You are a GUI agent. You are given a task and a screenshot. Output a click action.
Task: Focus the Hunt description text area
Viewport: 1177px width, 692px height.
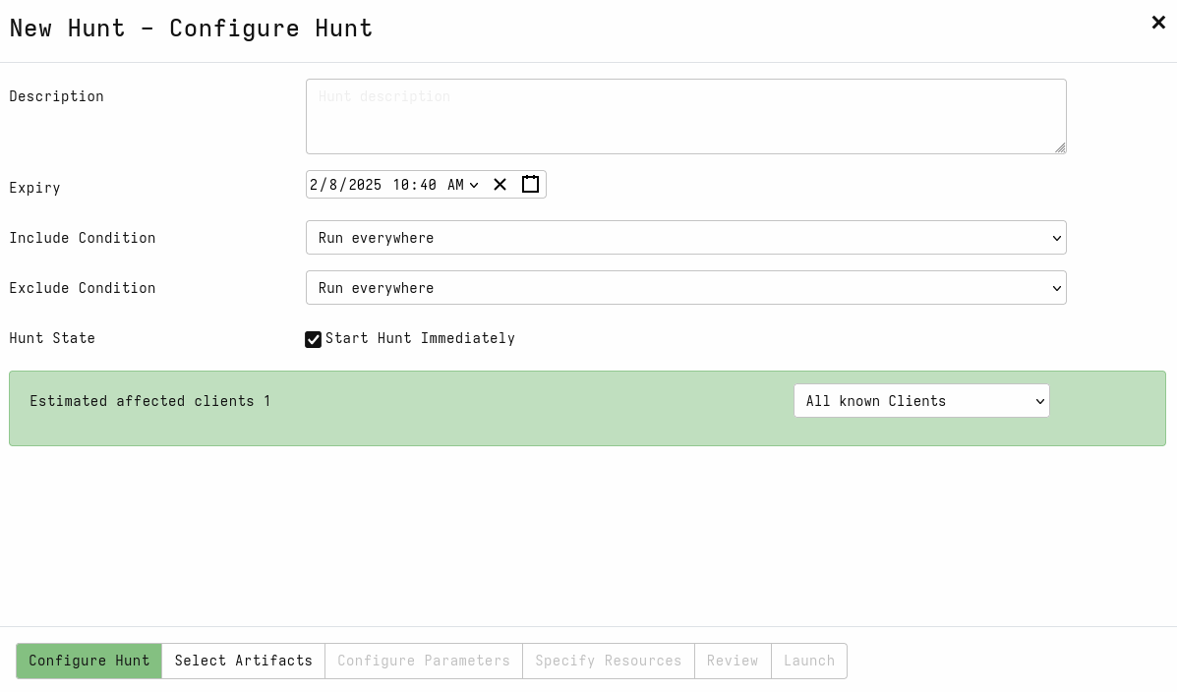[x=686, y=116]
